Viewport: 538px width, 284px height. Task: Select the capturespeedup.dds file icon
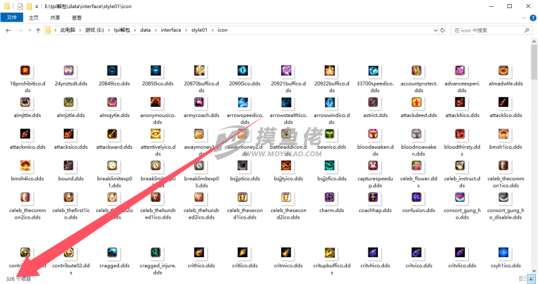pos(373,166)
